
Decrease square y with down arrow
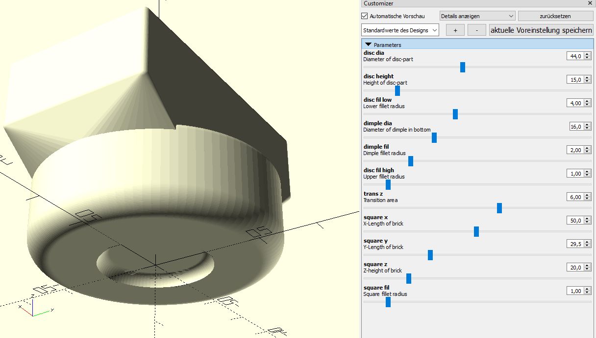[x=588, y=246]
